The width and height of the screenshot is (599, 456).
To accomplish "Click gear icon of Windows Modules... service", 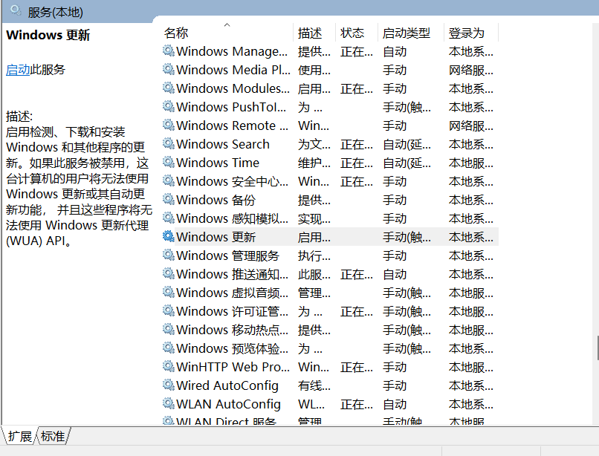I will pos(169,88).
